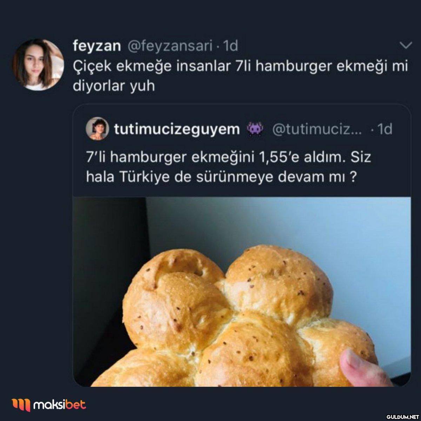Open feyzan's profile picture

click(38, 65)
